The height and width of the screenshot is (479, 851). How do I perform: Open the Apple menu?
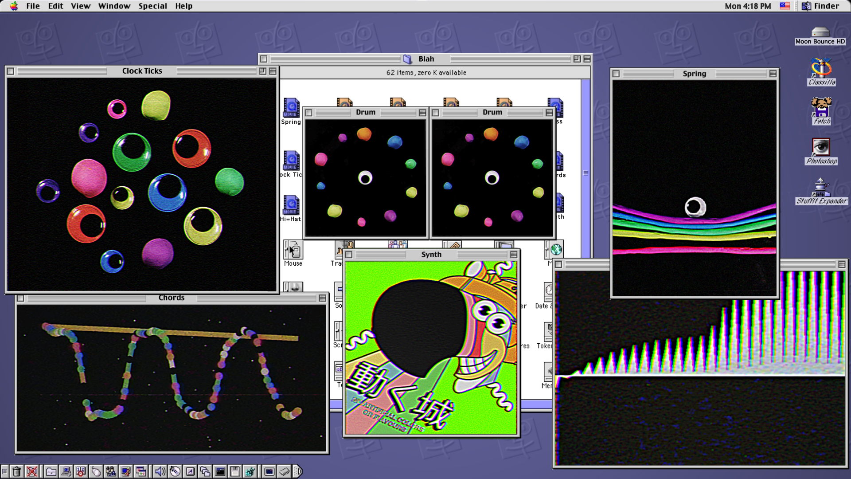click(x=14, y=6)
